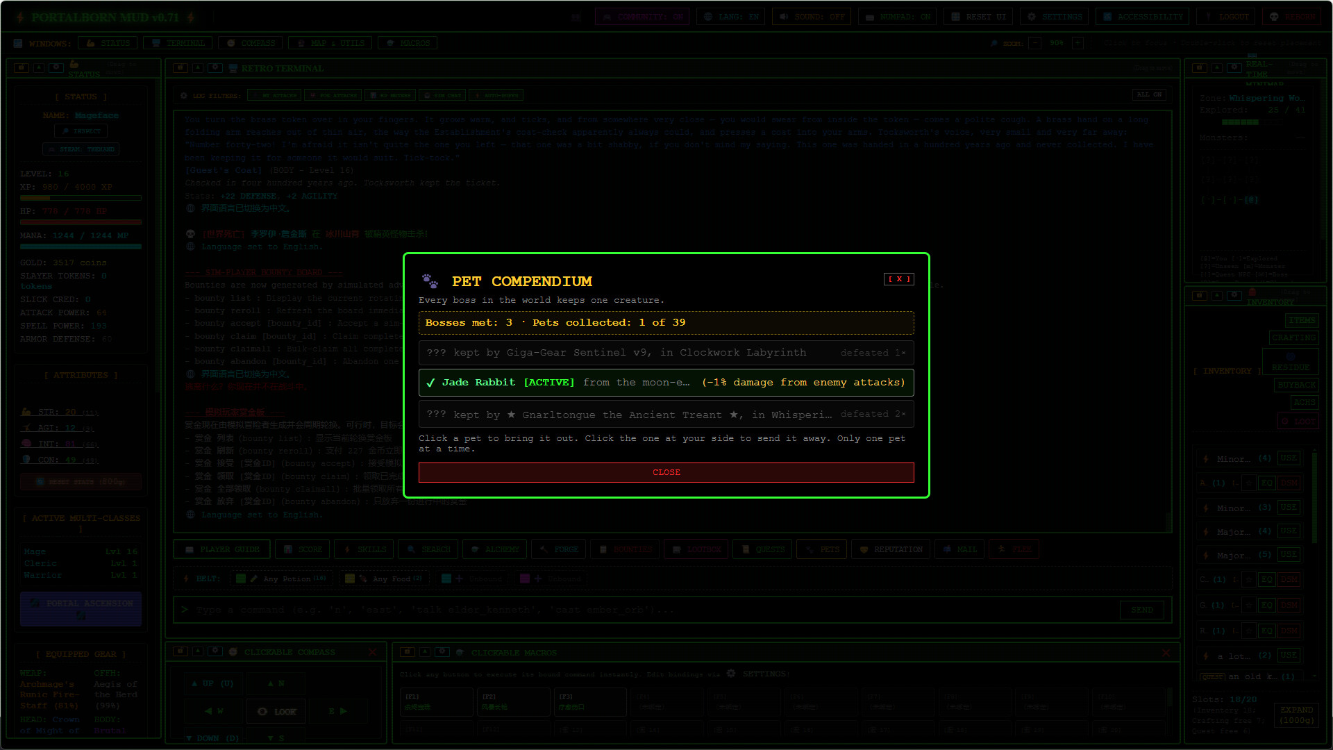
Task: Toggle SOUND: OFF setting
Action: (812, 17)
